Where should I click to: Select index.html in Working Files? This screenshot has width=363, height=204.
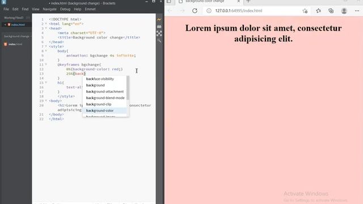[18, 25]
